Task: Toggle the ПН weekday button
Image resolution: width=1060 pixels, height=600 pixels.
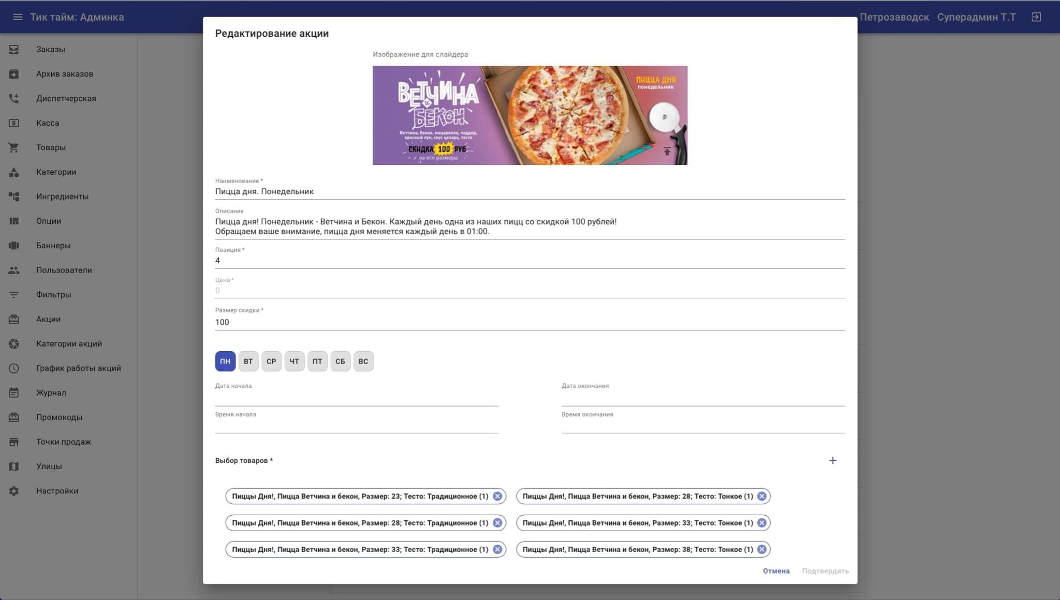Action: coord(225,361)
